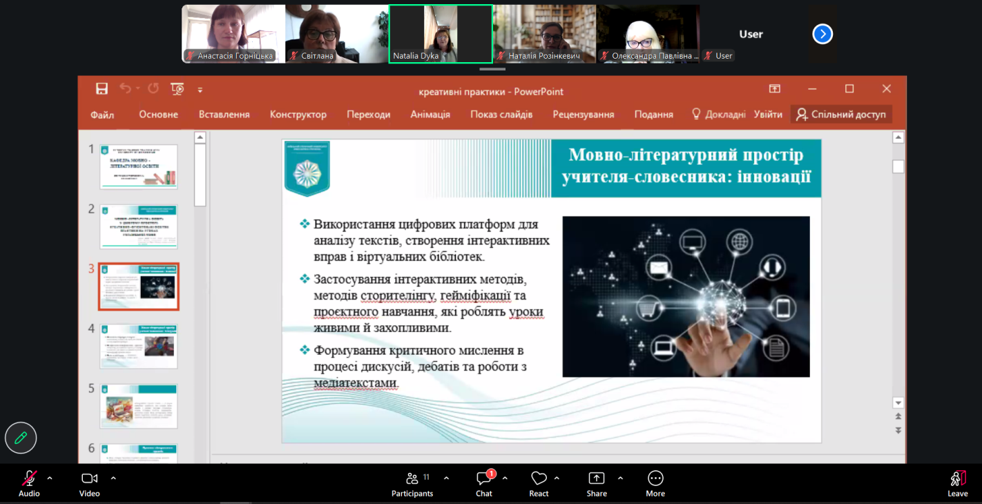Start slideshow from beginning icon in quick access toolbar

coord(177,88)
